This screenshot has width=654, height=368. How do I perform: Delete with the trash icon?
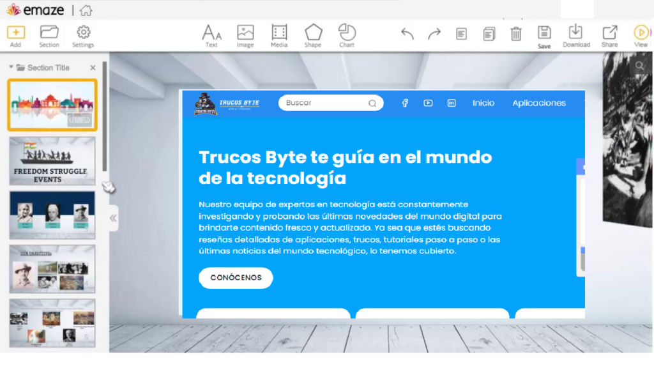(x=516, y=34)
